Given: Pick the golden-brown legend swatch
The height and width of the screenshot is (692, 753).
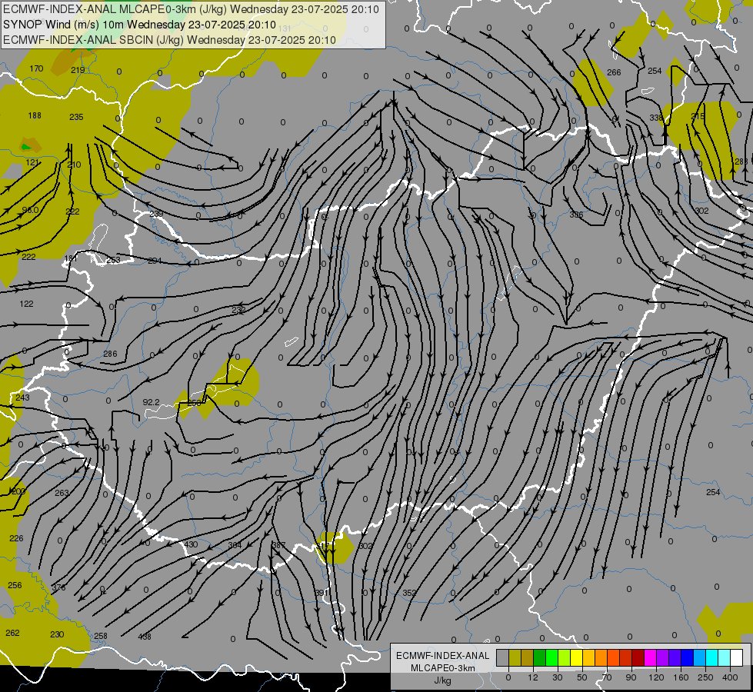Looking at the screenshot, I should pyautogui.click(x=528, y=658).
